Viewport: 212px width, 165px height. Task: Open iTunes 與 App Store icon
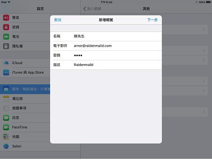6,72
